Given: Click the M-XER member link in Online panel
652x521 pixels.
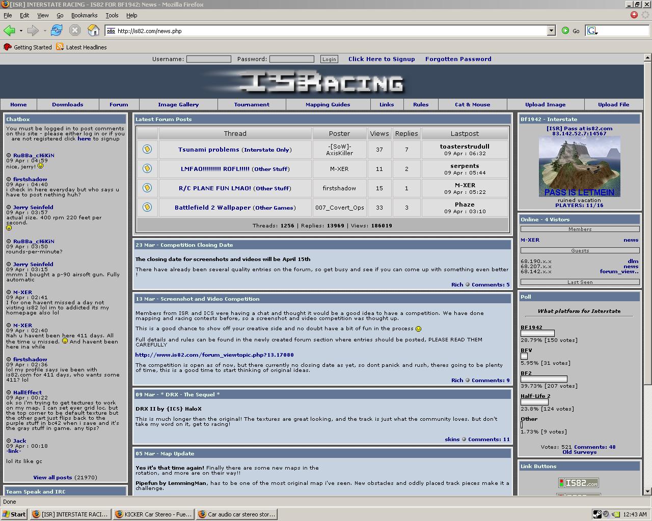Looking at the screenshot, I should tap(530, 240).
